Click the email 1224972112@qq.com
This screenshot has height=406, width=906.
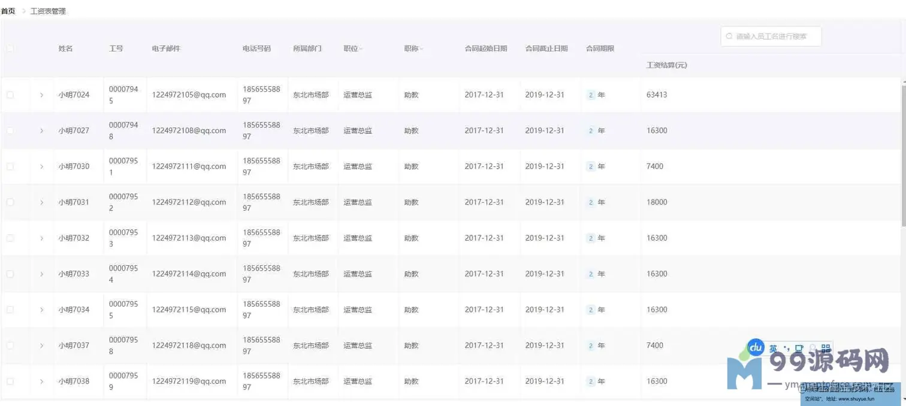coord(189,202)
